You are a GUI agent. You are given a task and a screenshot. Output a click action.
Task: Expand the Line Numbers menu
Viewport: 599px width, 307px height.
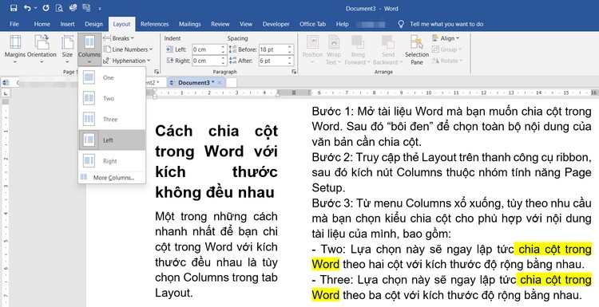point(128,49)
